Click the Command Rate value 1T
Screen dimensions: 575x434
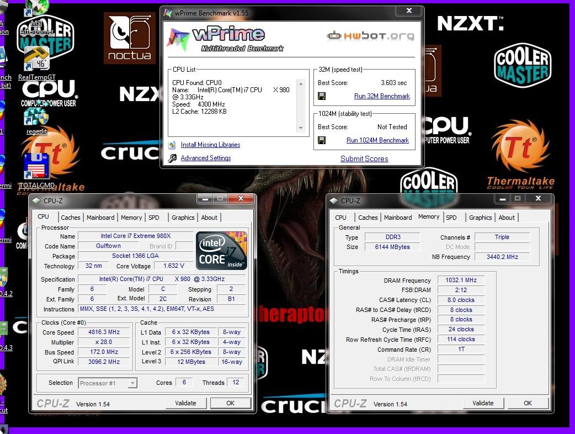tap(461, 350)
